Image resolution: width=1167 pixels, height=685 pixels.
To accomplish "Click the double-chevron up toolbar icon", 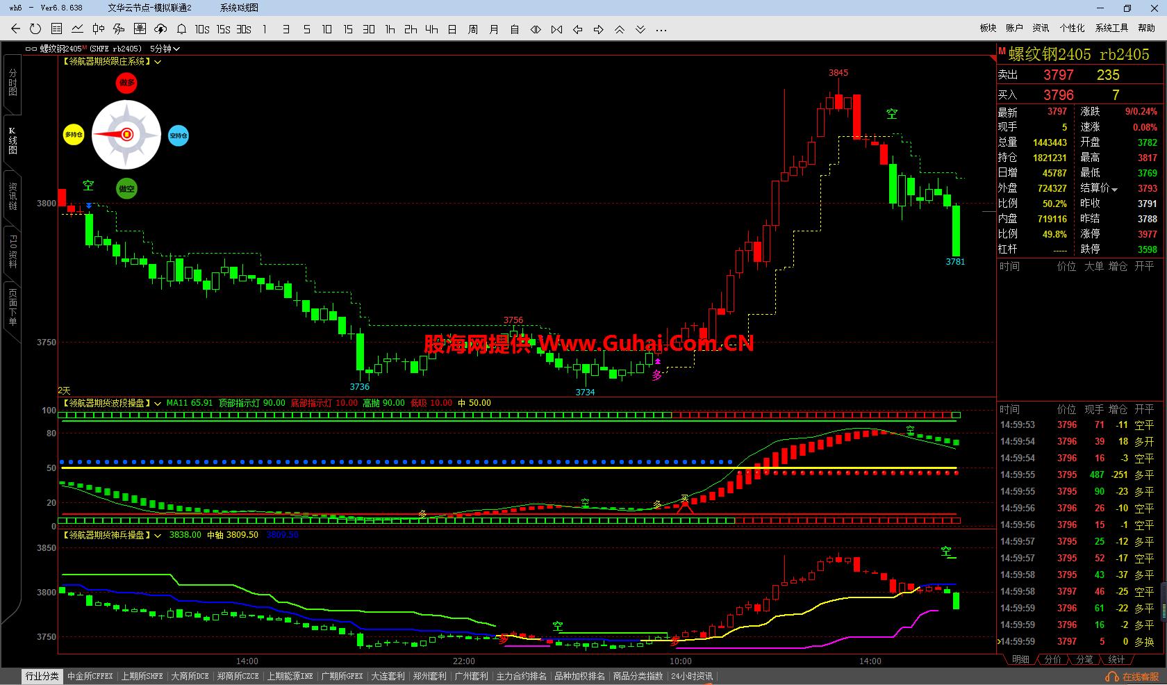I will 619,29.
